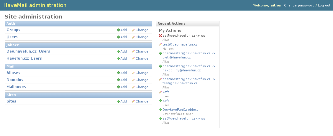This screenshot has height=136, width=333.
Task: Click pencil icon for Havefun.cz: Users
Action: [x=133, y=58]
